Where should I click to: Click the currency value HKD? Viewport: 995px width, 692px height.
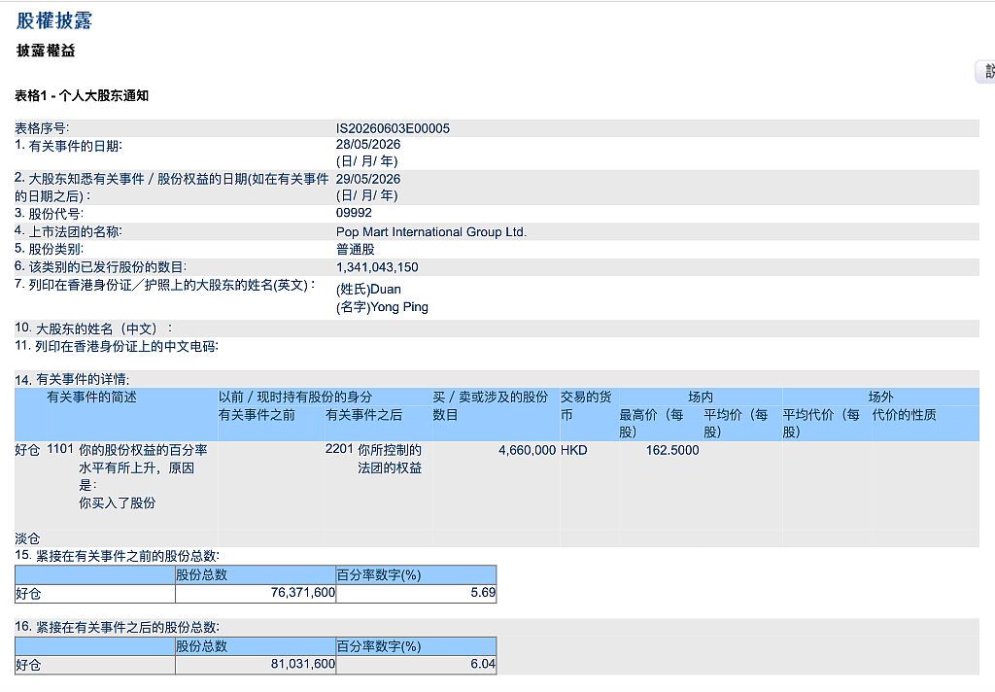click(x=573, y=450)
